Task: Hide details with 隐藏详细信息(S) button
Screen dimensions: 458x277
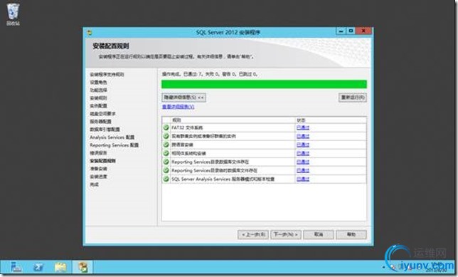Action: [x=183, y=98]
